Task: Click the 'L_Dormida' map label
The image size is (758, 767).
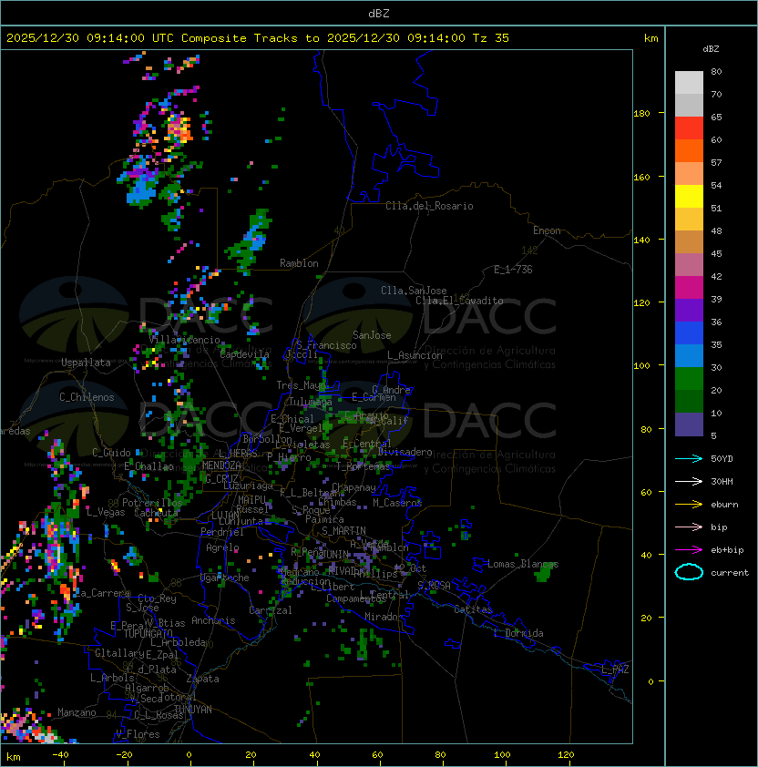Action: (518, 633)
